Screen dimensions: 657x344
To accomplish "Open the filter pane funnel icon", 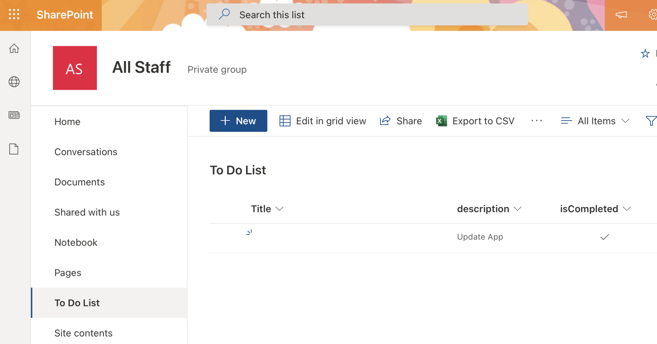I will pos(651,121).
